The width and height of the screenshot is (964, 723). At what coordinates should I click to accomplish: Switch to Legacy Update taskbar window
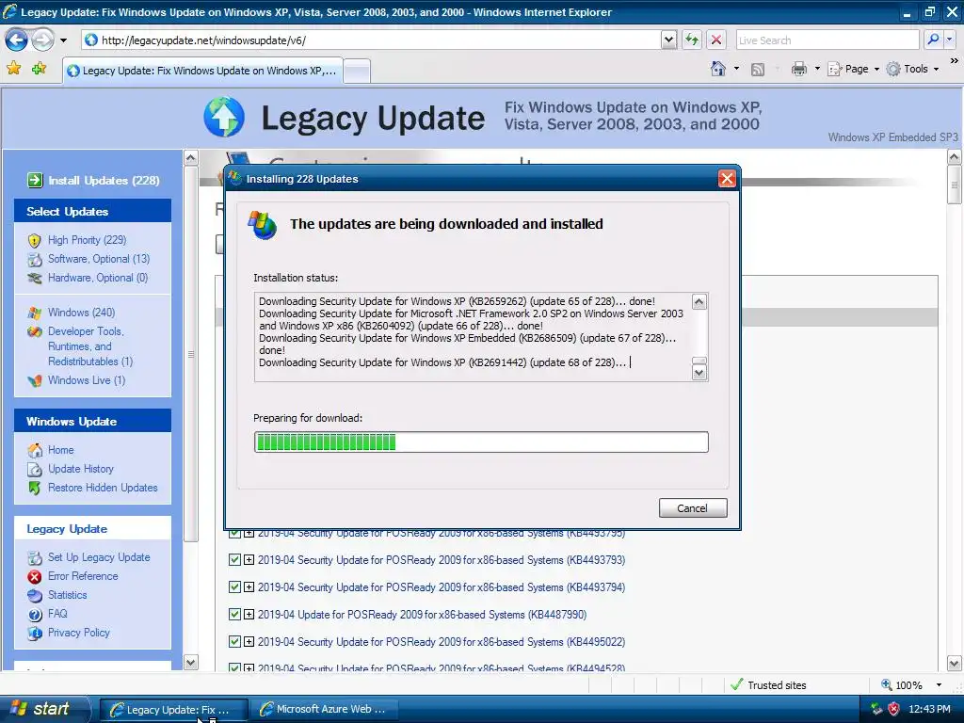click(x=174, y=710)
